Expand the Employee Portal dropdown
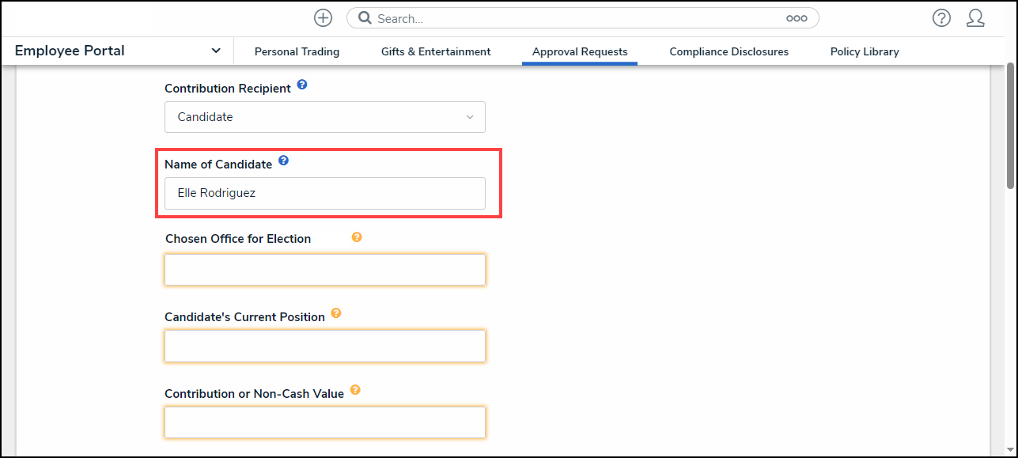 pyautogui.click(x=216, y=51)
